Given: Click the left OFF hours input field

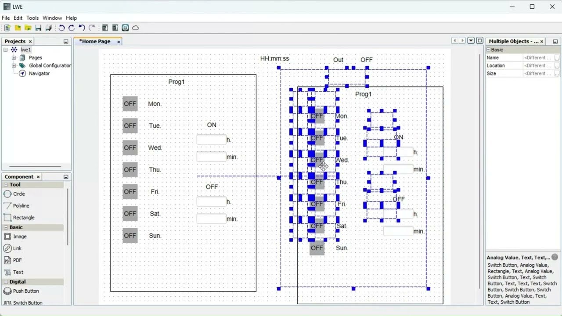Looking at the screenshot, I should coord(211,201).
